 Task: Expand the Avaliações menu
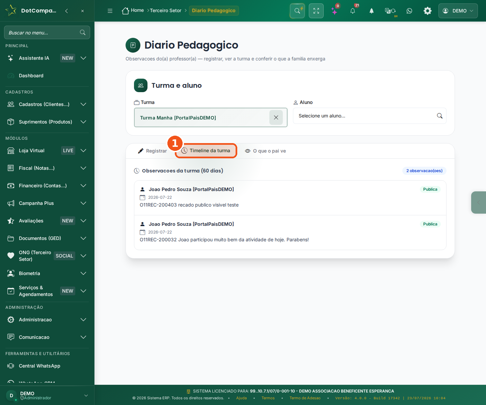[47, 221]
